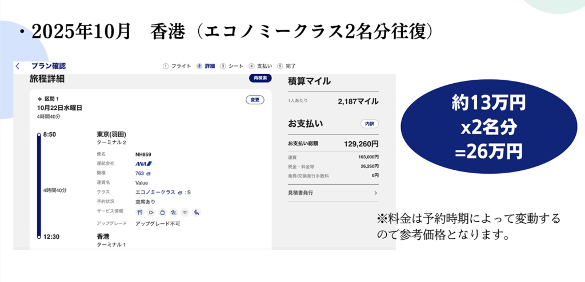Click the 763 aircraft type link
Viewport: 585px width, 282px height.
click(x=139, y=173)
